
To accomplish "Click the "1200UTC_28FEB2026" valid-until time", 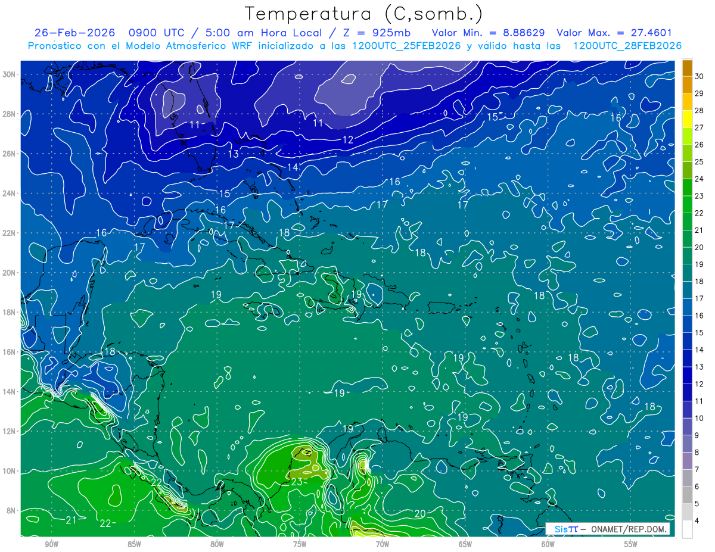I will tap(627, 46).
